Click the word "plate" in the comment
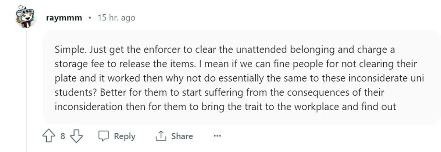This screenshot has width=441, height=152. 64,78
